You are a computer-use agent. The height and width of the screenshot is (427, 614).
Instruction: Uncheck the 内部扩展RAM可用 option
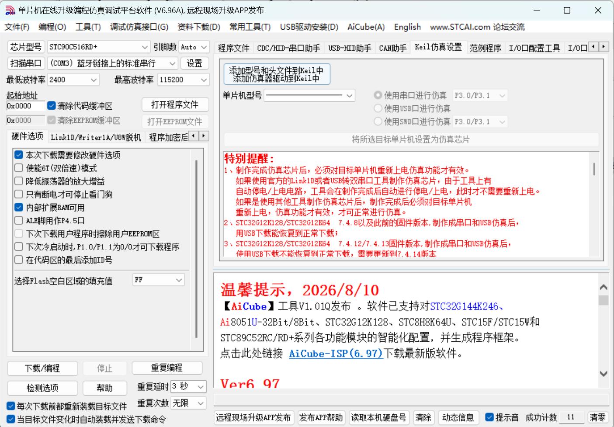tap(19, 207)
